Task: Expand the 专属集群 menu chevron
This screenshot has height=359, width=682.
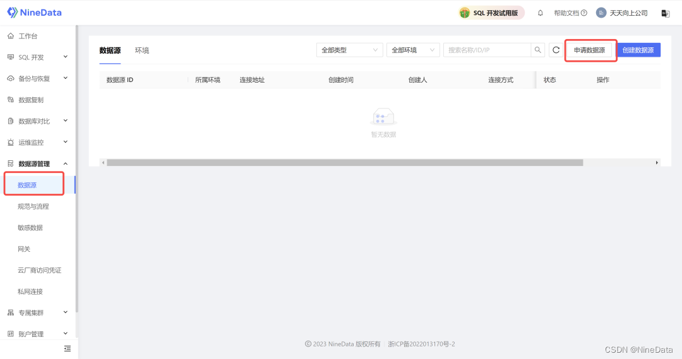Action: 66,312
